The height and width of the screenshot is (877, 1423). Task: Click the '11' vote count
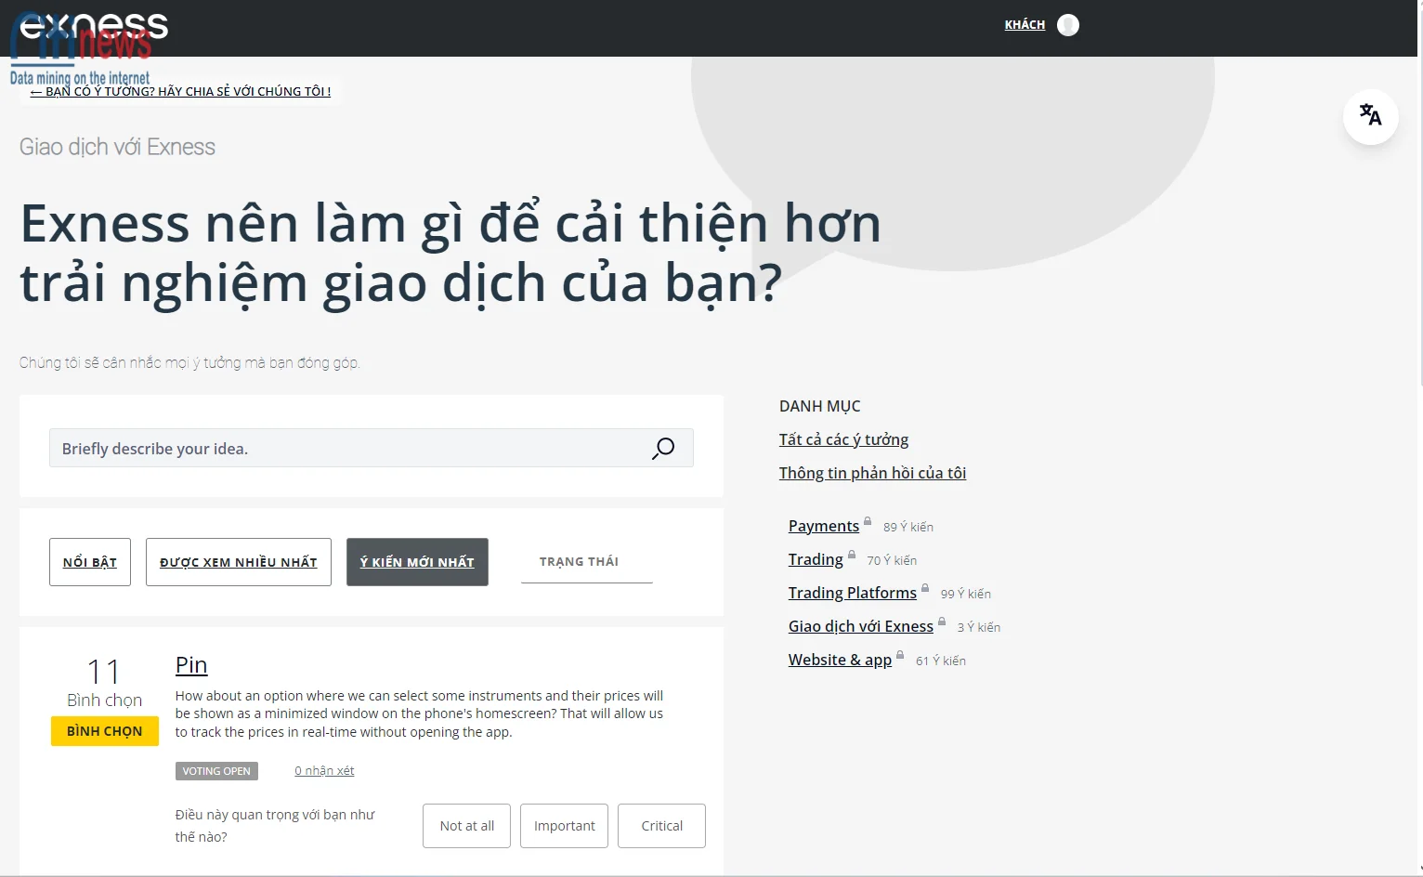click(x=104, y=672)
